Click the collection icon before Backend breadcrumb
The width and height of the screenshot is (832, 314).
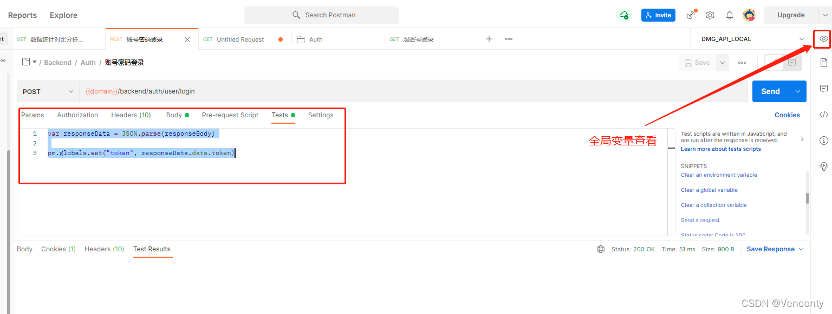click(x=25, y=62)
